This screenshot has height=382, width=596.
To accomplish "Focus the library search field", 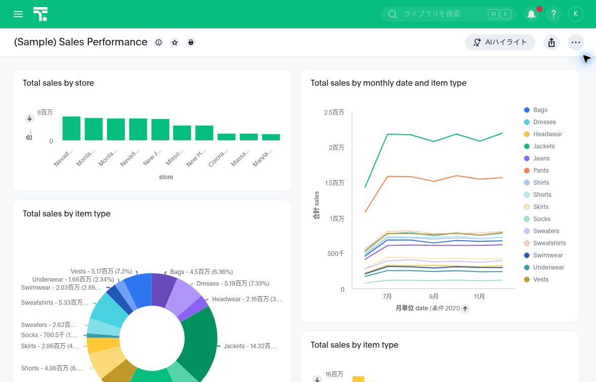I will pos(448,14).
